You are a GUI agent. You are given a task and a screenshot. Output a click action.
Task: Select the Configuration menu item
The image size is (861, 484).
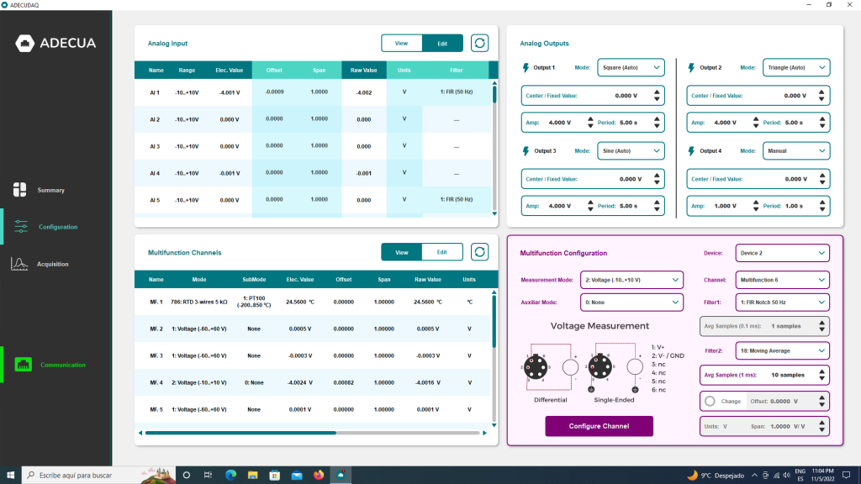tap(57, 227)
